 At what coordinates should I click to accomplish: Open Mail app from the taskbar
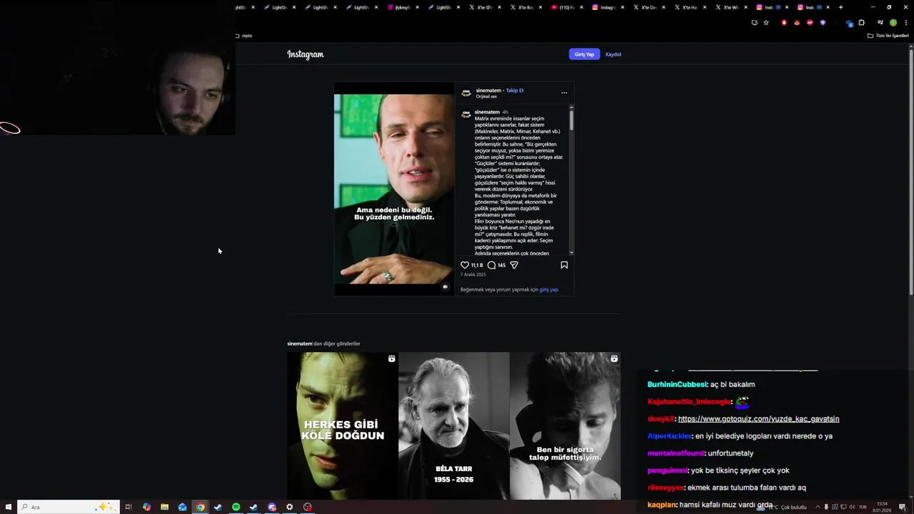point(183,507)
